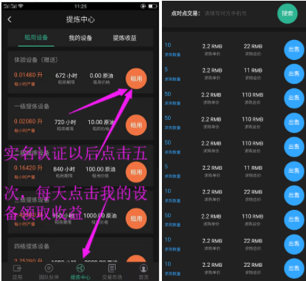
Task: Tap the 点对点交易 label
Action: (186, 13)
